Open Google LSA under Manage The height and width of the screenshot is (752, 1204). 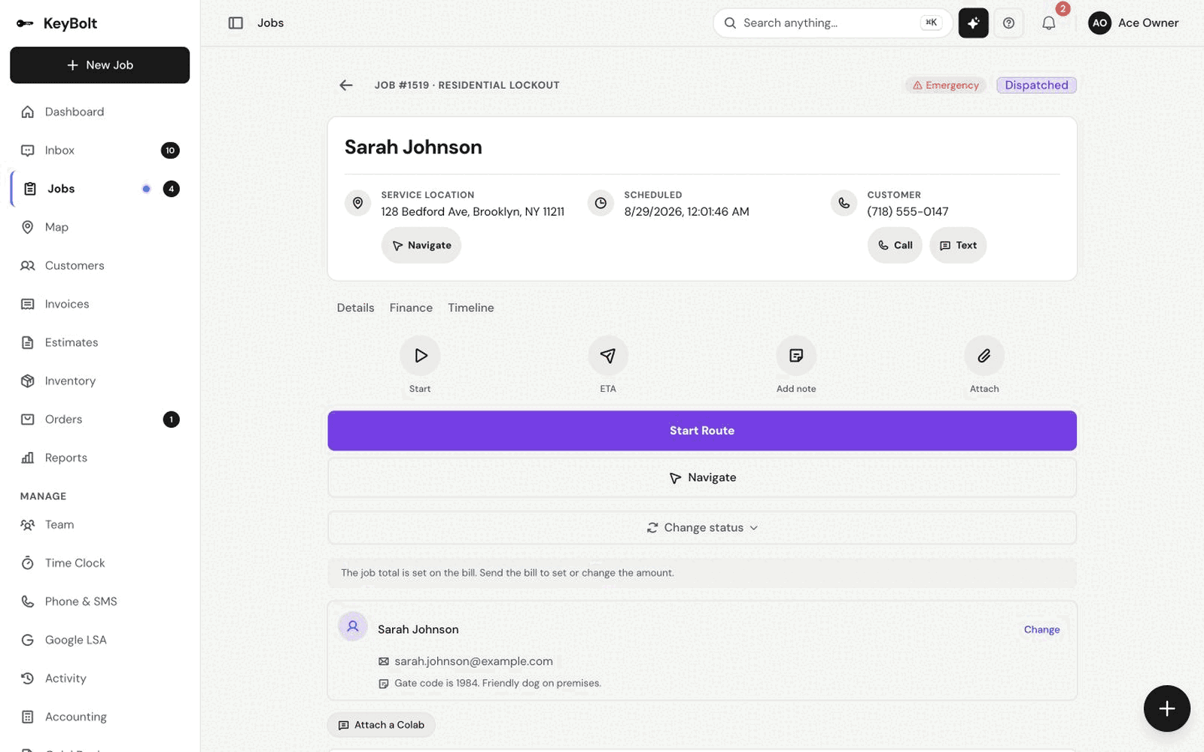[x=99, y=640]
